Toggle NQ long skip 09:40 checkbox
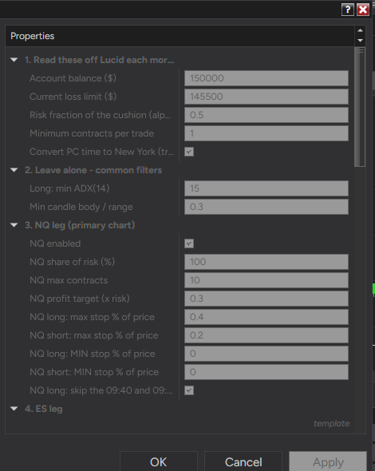The height and width of the screenshot is (471, 375). click(189, 390)
